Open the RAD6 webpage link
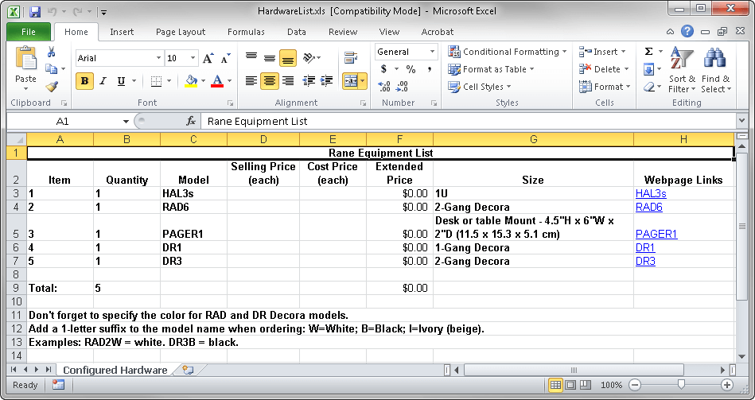Viewport: 755px width, 400px height. 649,207
